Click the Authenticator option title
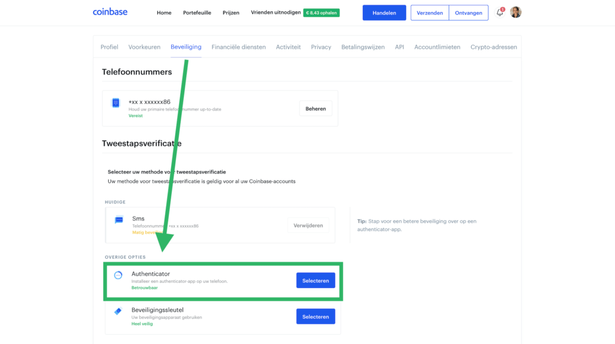Viewport: 615px width, 344px height. [151, 274]
